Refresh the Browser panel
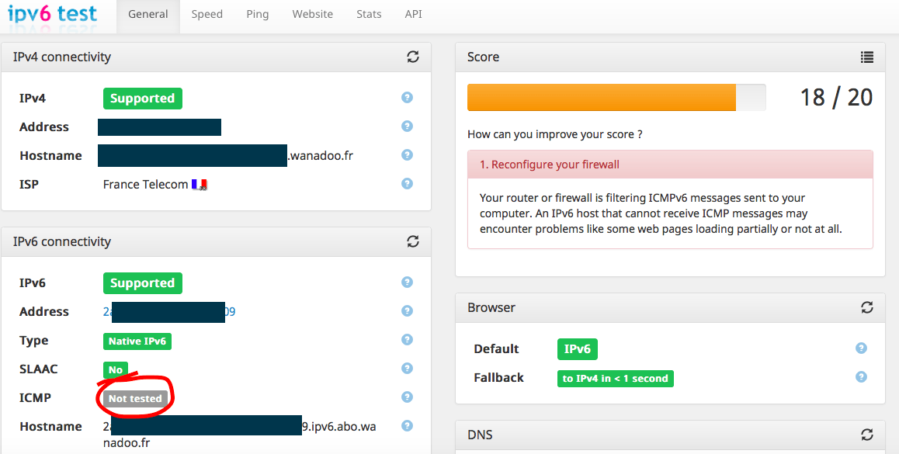 point(867,307)
